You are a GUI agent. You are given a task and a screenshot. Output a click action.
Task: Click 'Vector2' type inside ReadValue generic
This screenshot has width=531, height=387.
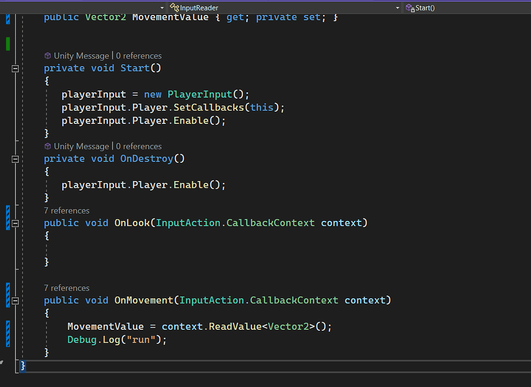[288, 327]
